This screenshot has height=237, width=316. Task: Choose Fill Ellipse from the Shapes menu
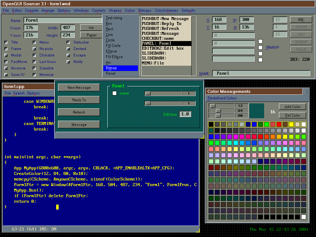click(121, 57)
